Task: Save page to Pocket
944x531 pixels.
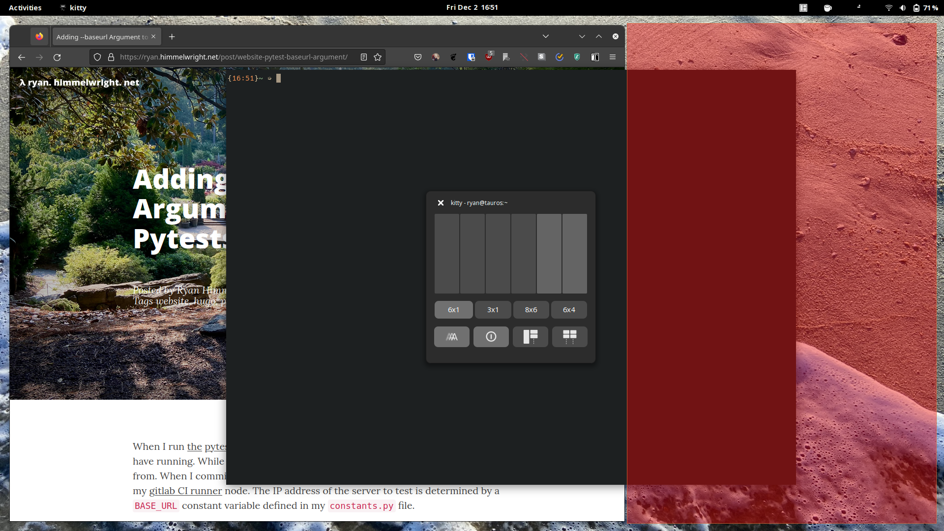Action: click(418, 57)
